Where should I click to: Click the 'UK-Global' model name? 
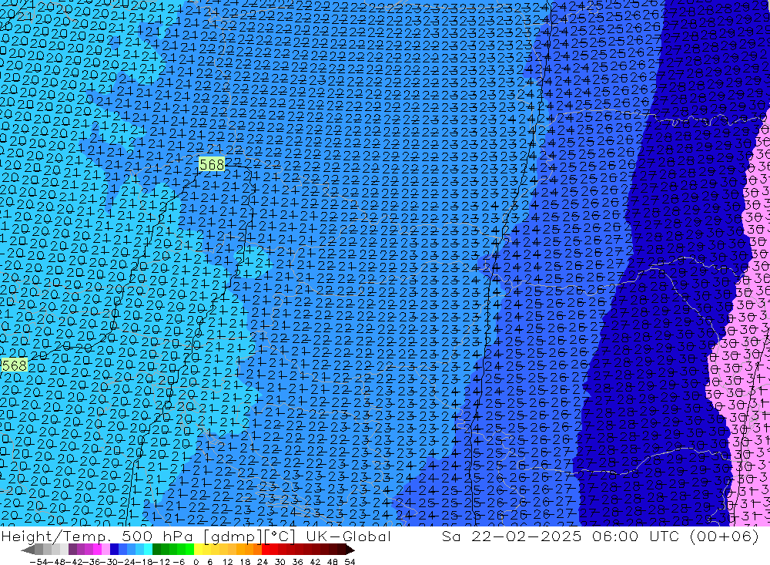coord(348,536)
